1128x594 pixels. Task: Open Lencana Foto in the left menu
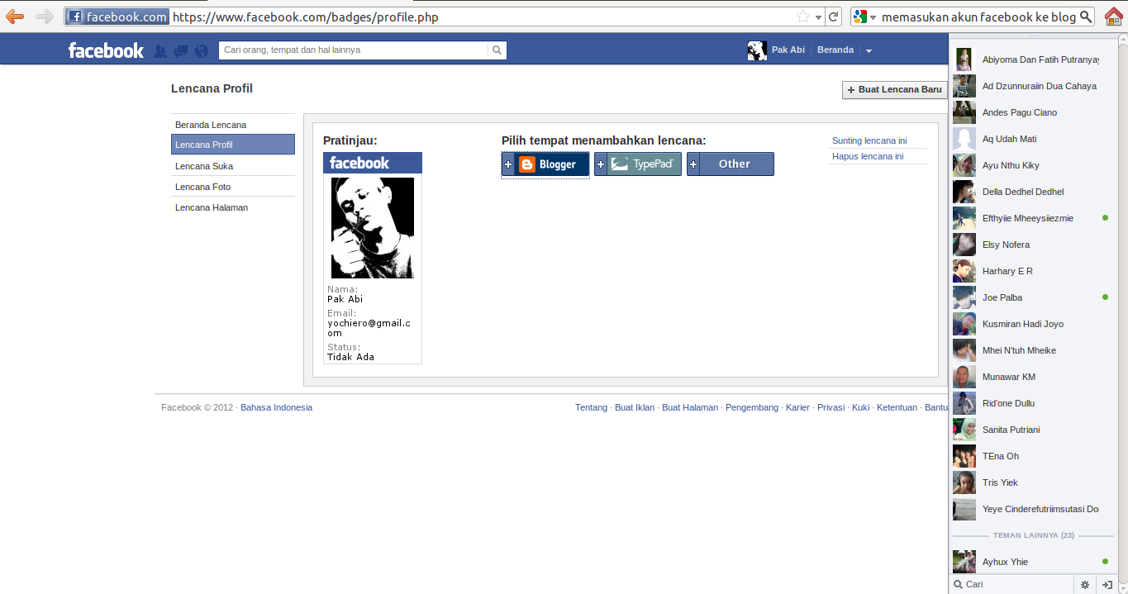(233, 187)
